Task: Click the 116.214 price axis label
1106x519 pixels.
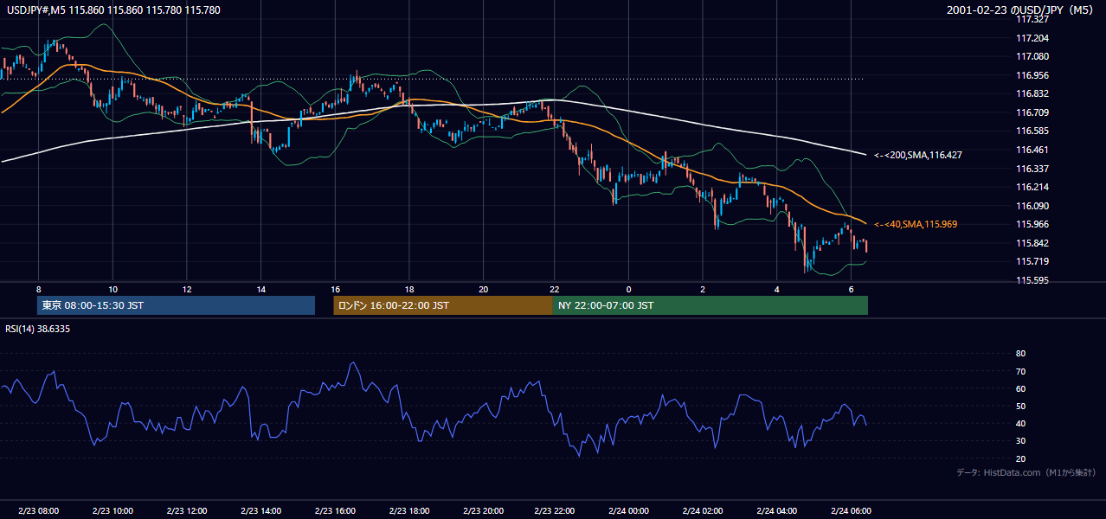Action: pyautogui.click(x=1032, y=187)
